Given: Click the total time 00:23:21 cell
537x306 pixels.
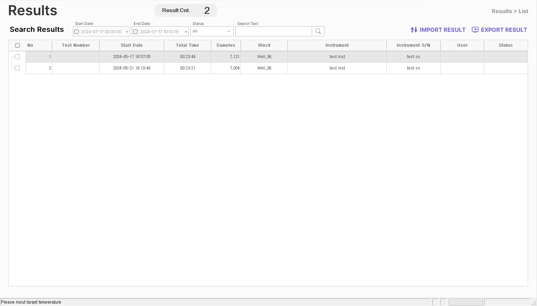Looking at the screenshot, I should pos(188,68).
